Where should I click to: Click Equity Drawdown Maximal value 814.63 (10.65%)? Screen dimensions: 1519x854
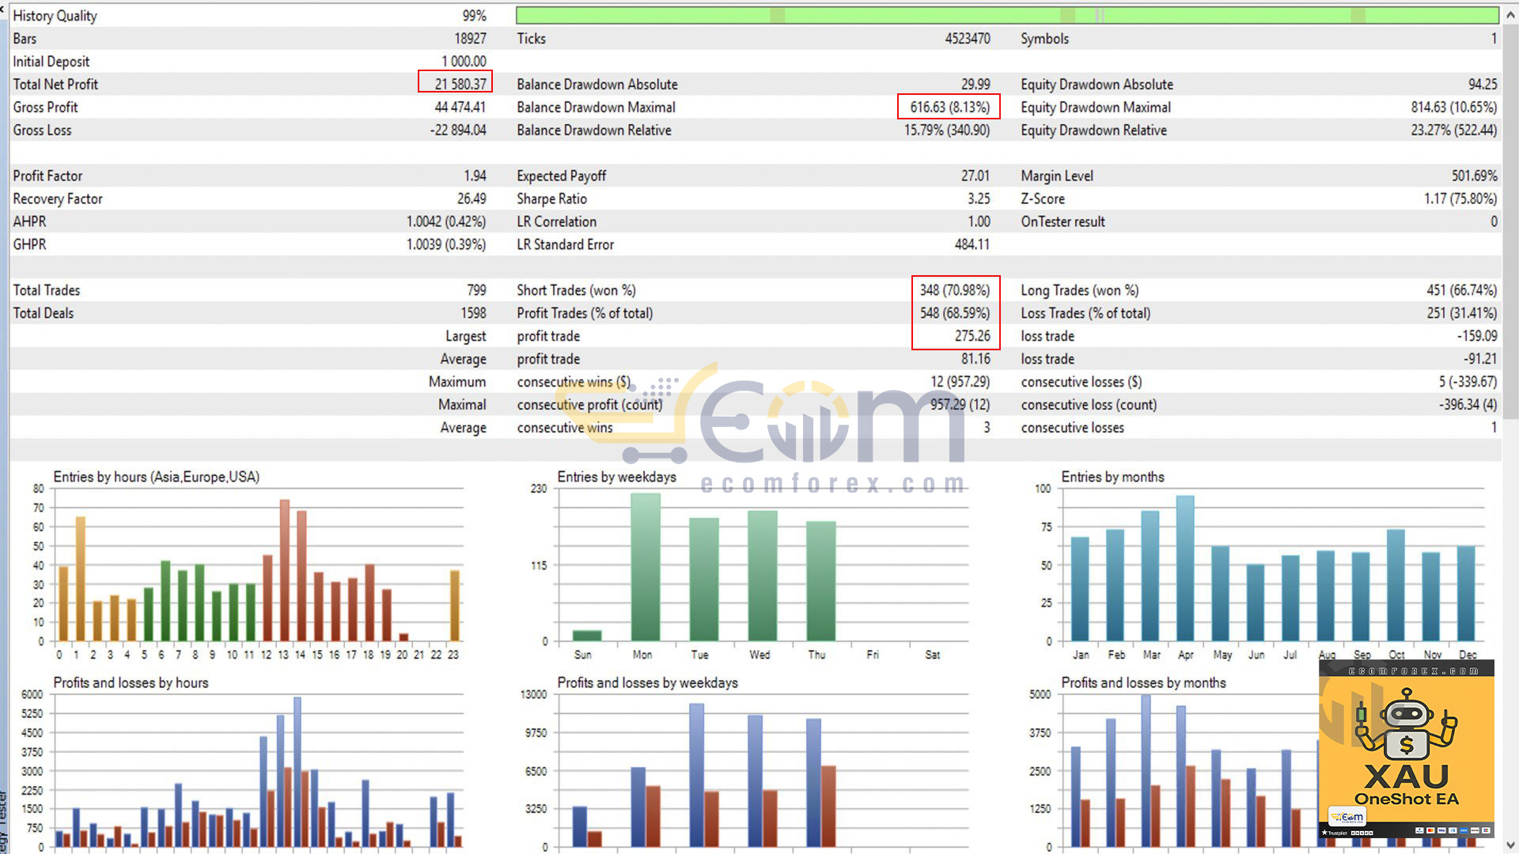(x=1453, y=107)
